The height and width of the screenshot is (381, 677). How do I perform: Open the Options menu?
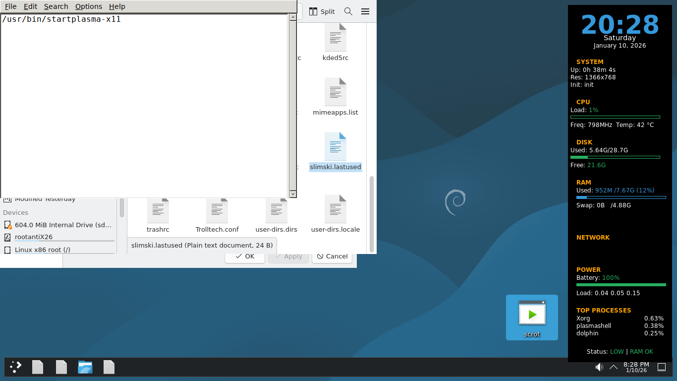(x=89, y=6)
